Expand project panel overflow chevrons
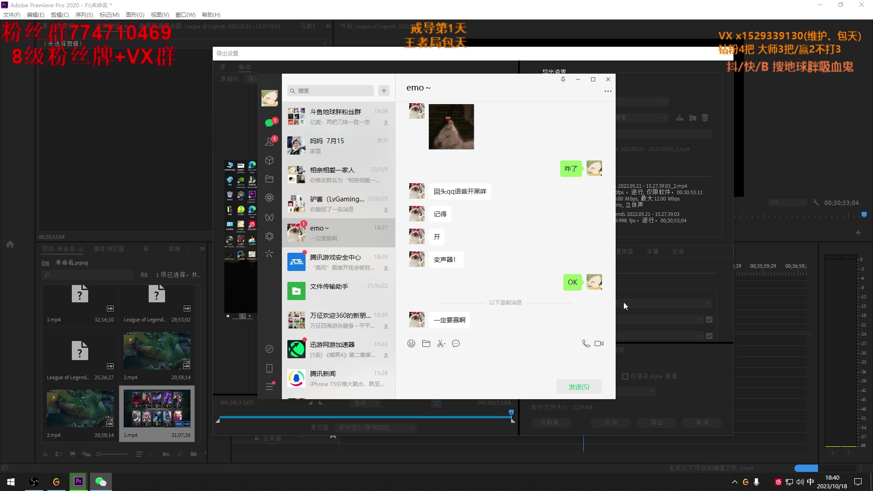873x491 pixels. pos(202,249)
